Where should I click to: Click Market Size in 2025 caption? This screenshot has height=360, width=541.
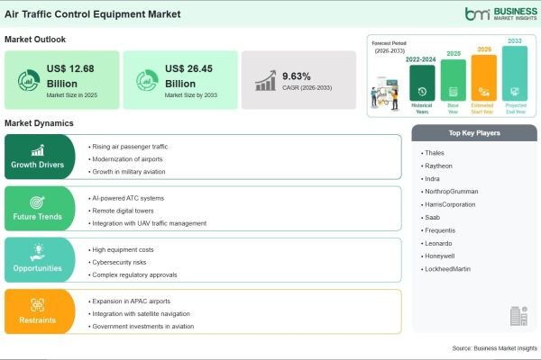72,95
